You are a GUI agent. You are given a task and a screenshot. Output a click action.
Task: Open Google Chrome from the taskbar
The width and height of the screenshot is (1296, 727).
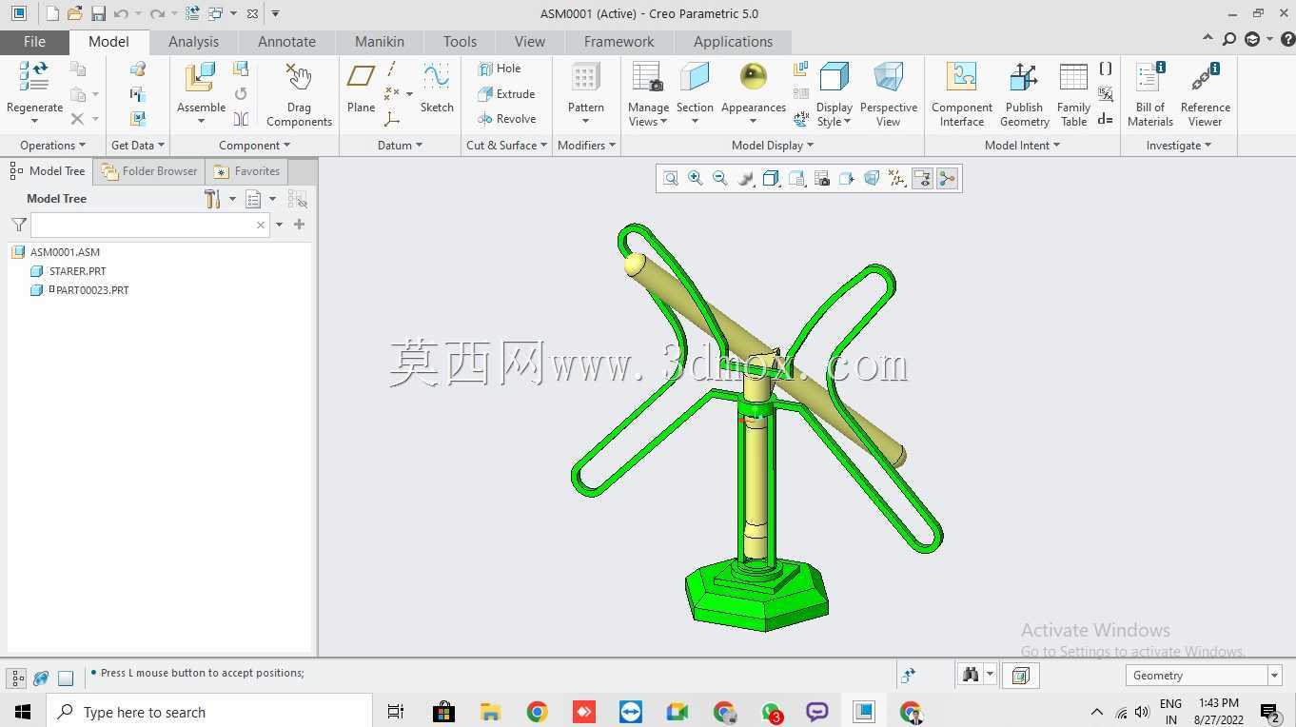(x=538, y=712)
